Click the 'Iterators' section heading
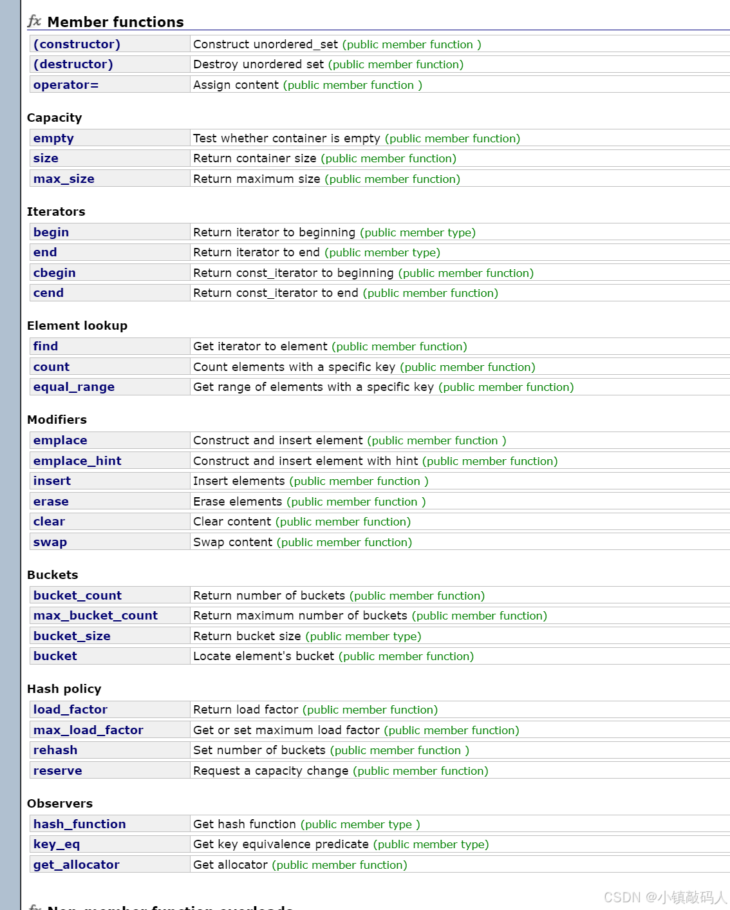The image size is (730, 910). point(56,212)
